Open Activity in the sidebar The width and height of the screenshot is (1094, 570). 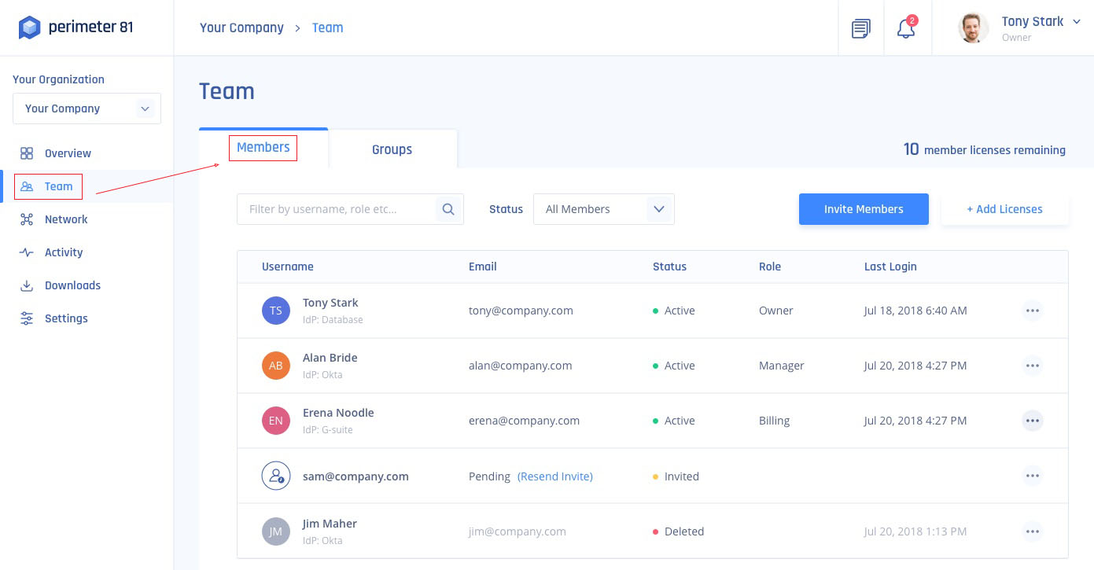(x=64, y=252)
